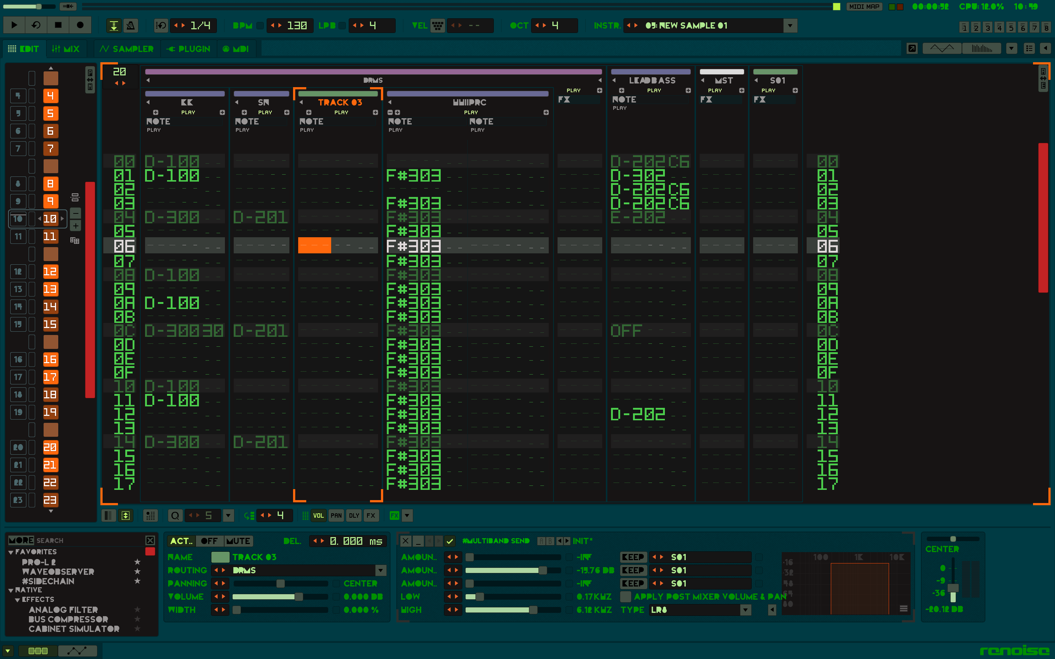Switch to the MIDI tab
The width and height of the screenshot is (1055, 659).
236,49
